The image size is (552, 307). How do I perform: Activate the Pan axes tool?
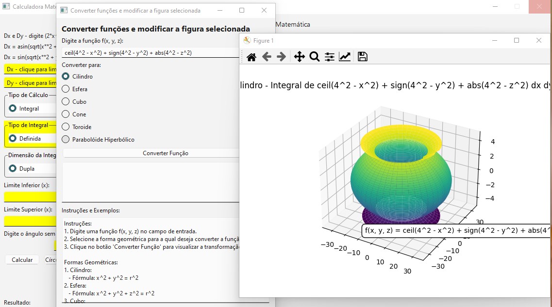[x=299, y=57]
